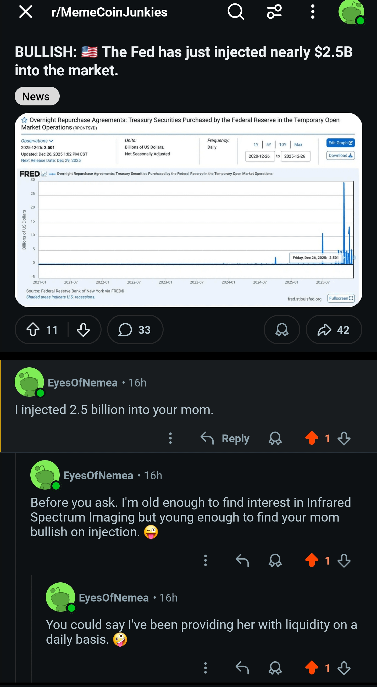Open your profile avatar in top corner
377x687 pixels.
351,12
